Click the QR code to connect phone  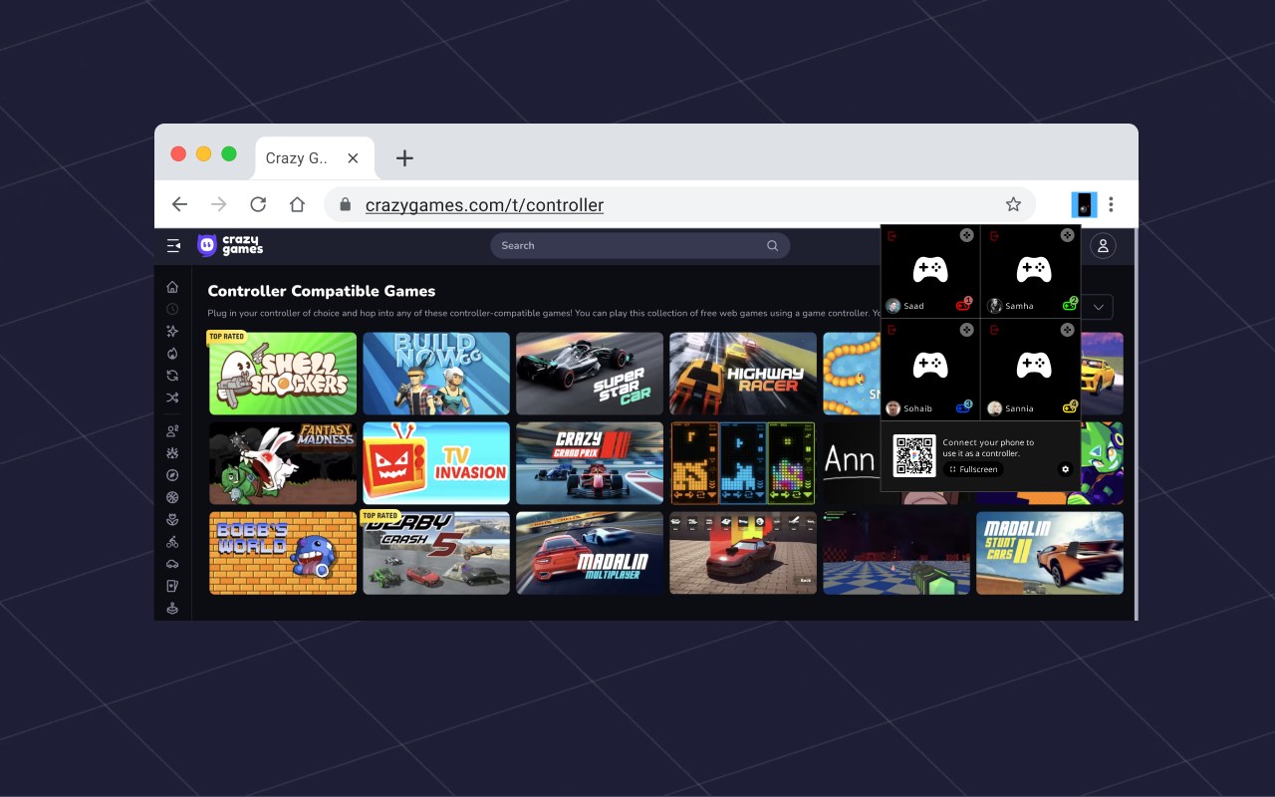click(914, 456)
